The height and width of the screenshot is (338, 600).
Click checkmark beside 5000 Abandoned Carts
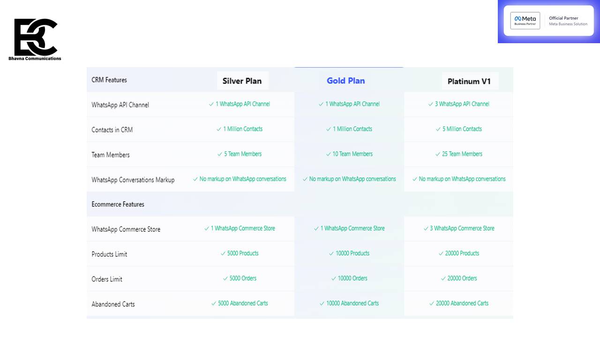pyautogui.click(x=214, y=303)
